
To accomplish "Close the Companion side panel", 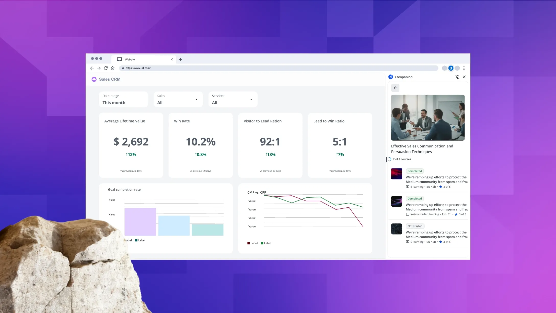I will (x=464, y=77).
